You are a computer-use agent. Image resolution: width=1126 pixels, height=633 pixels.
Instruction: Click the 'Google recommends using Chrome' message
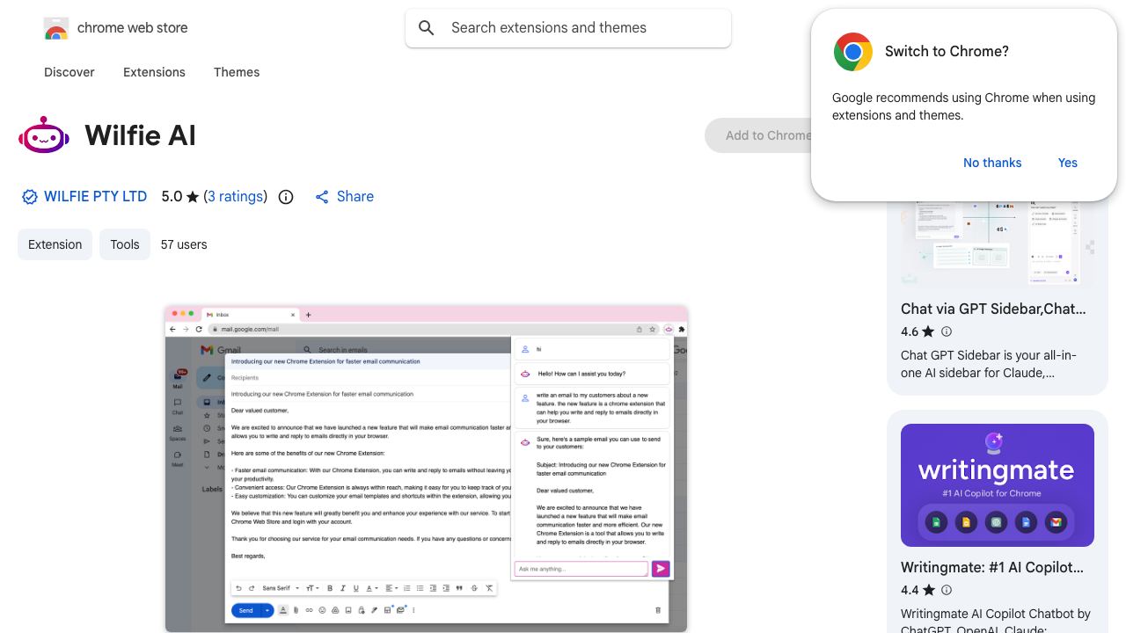point(963,106)
